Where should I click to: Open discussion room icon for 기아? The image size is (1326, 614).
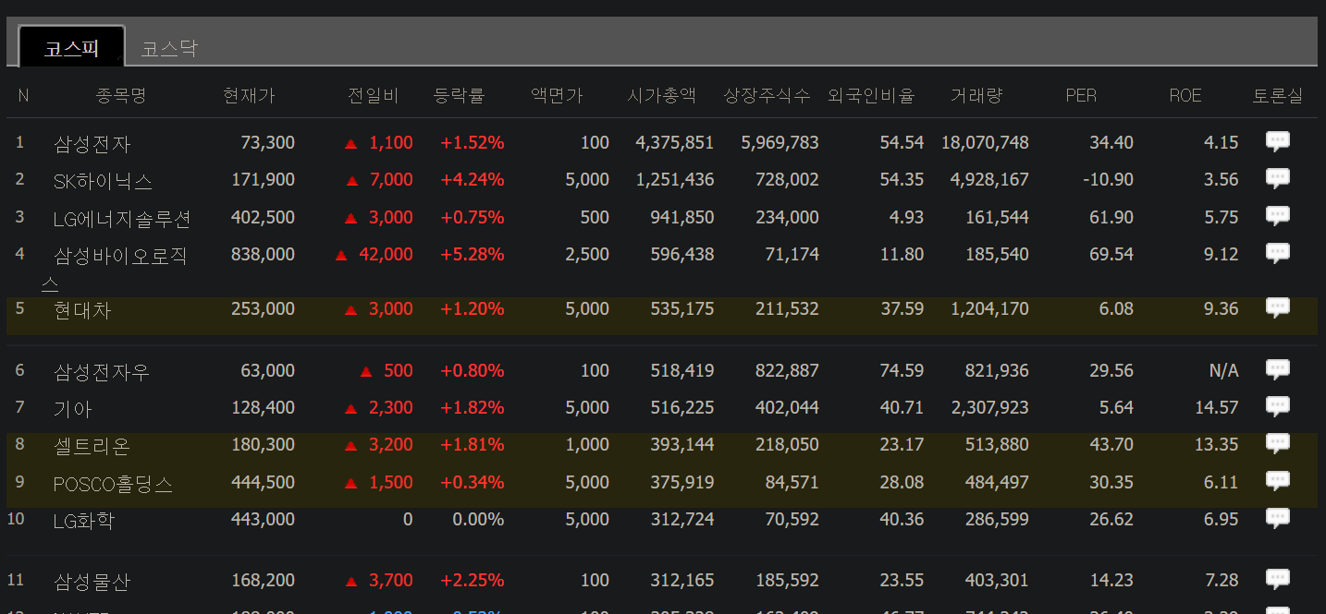pyautogui.click(x=1278, y=407)
